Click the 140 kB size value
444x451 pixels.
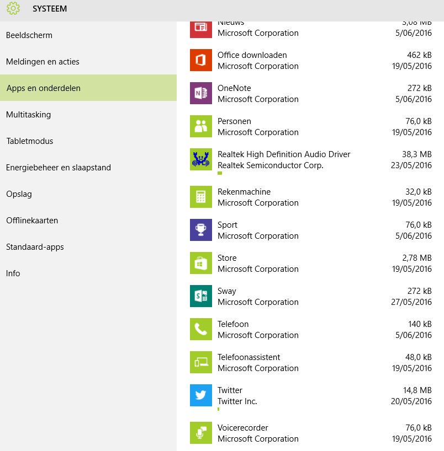click(x=420, y=324)
